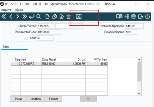Screen dimensions: 154x107
Task: Minimize the Manutenção Documentos Fiscais window
Action: (x=125, y=4)
